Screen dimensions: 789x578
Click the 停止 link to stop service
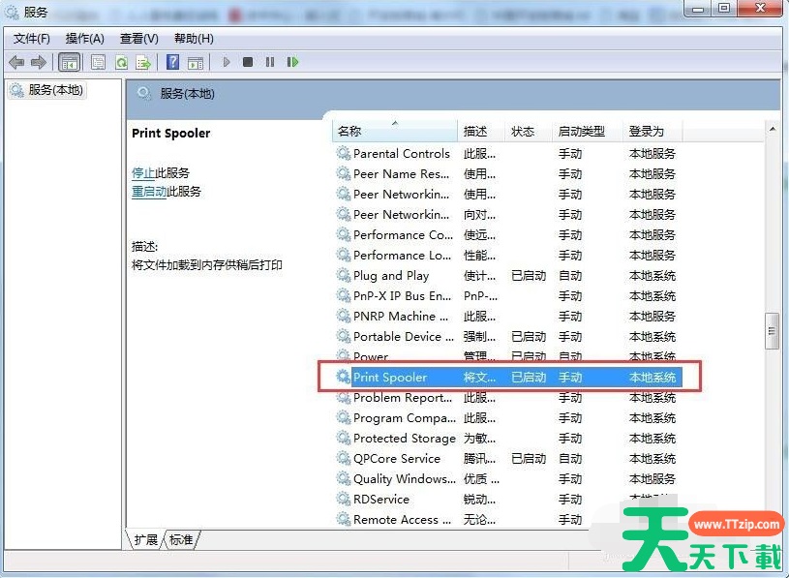143,173
